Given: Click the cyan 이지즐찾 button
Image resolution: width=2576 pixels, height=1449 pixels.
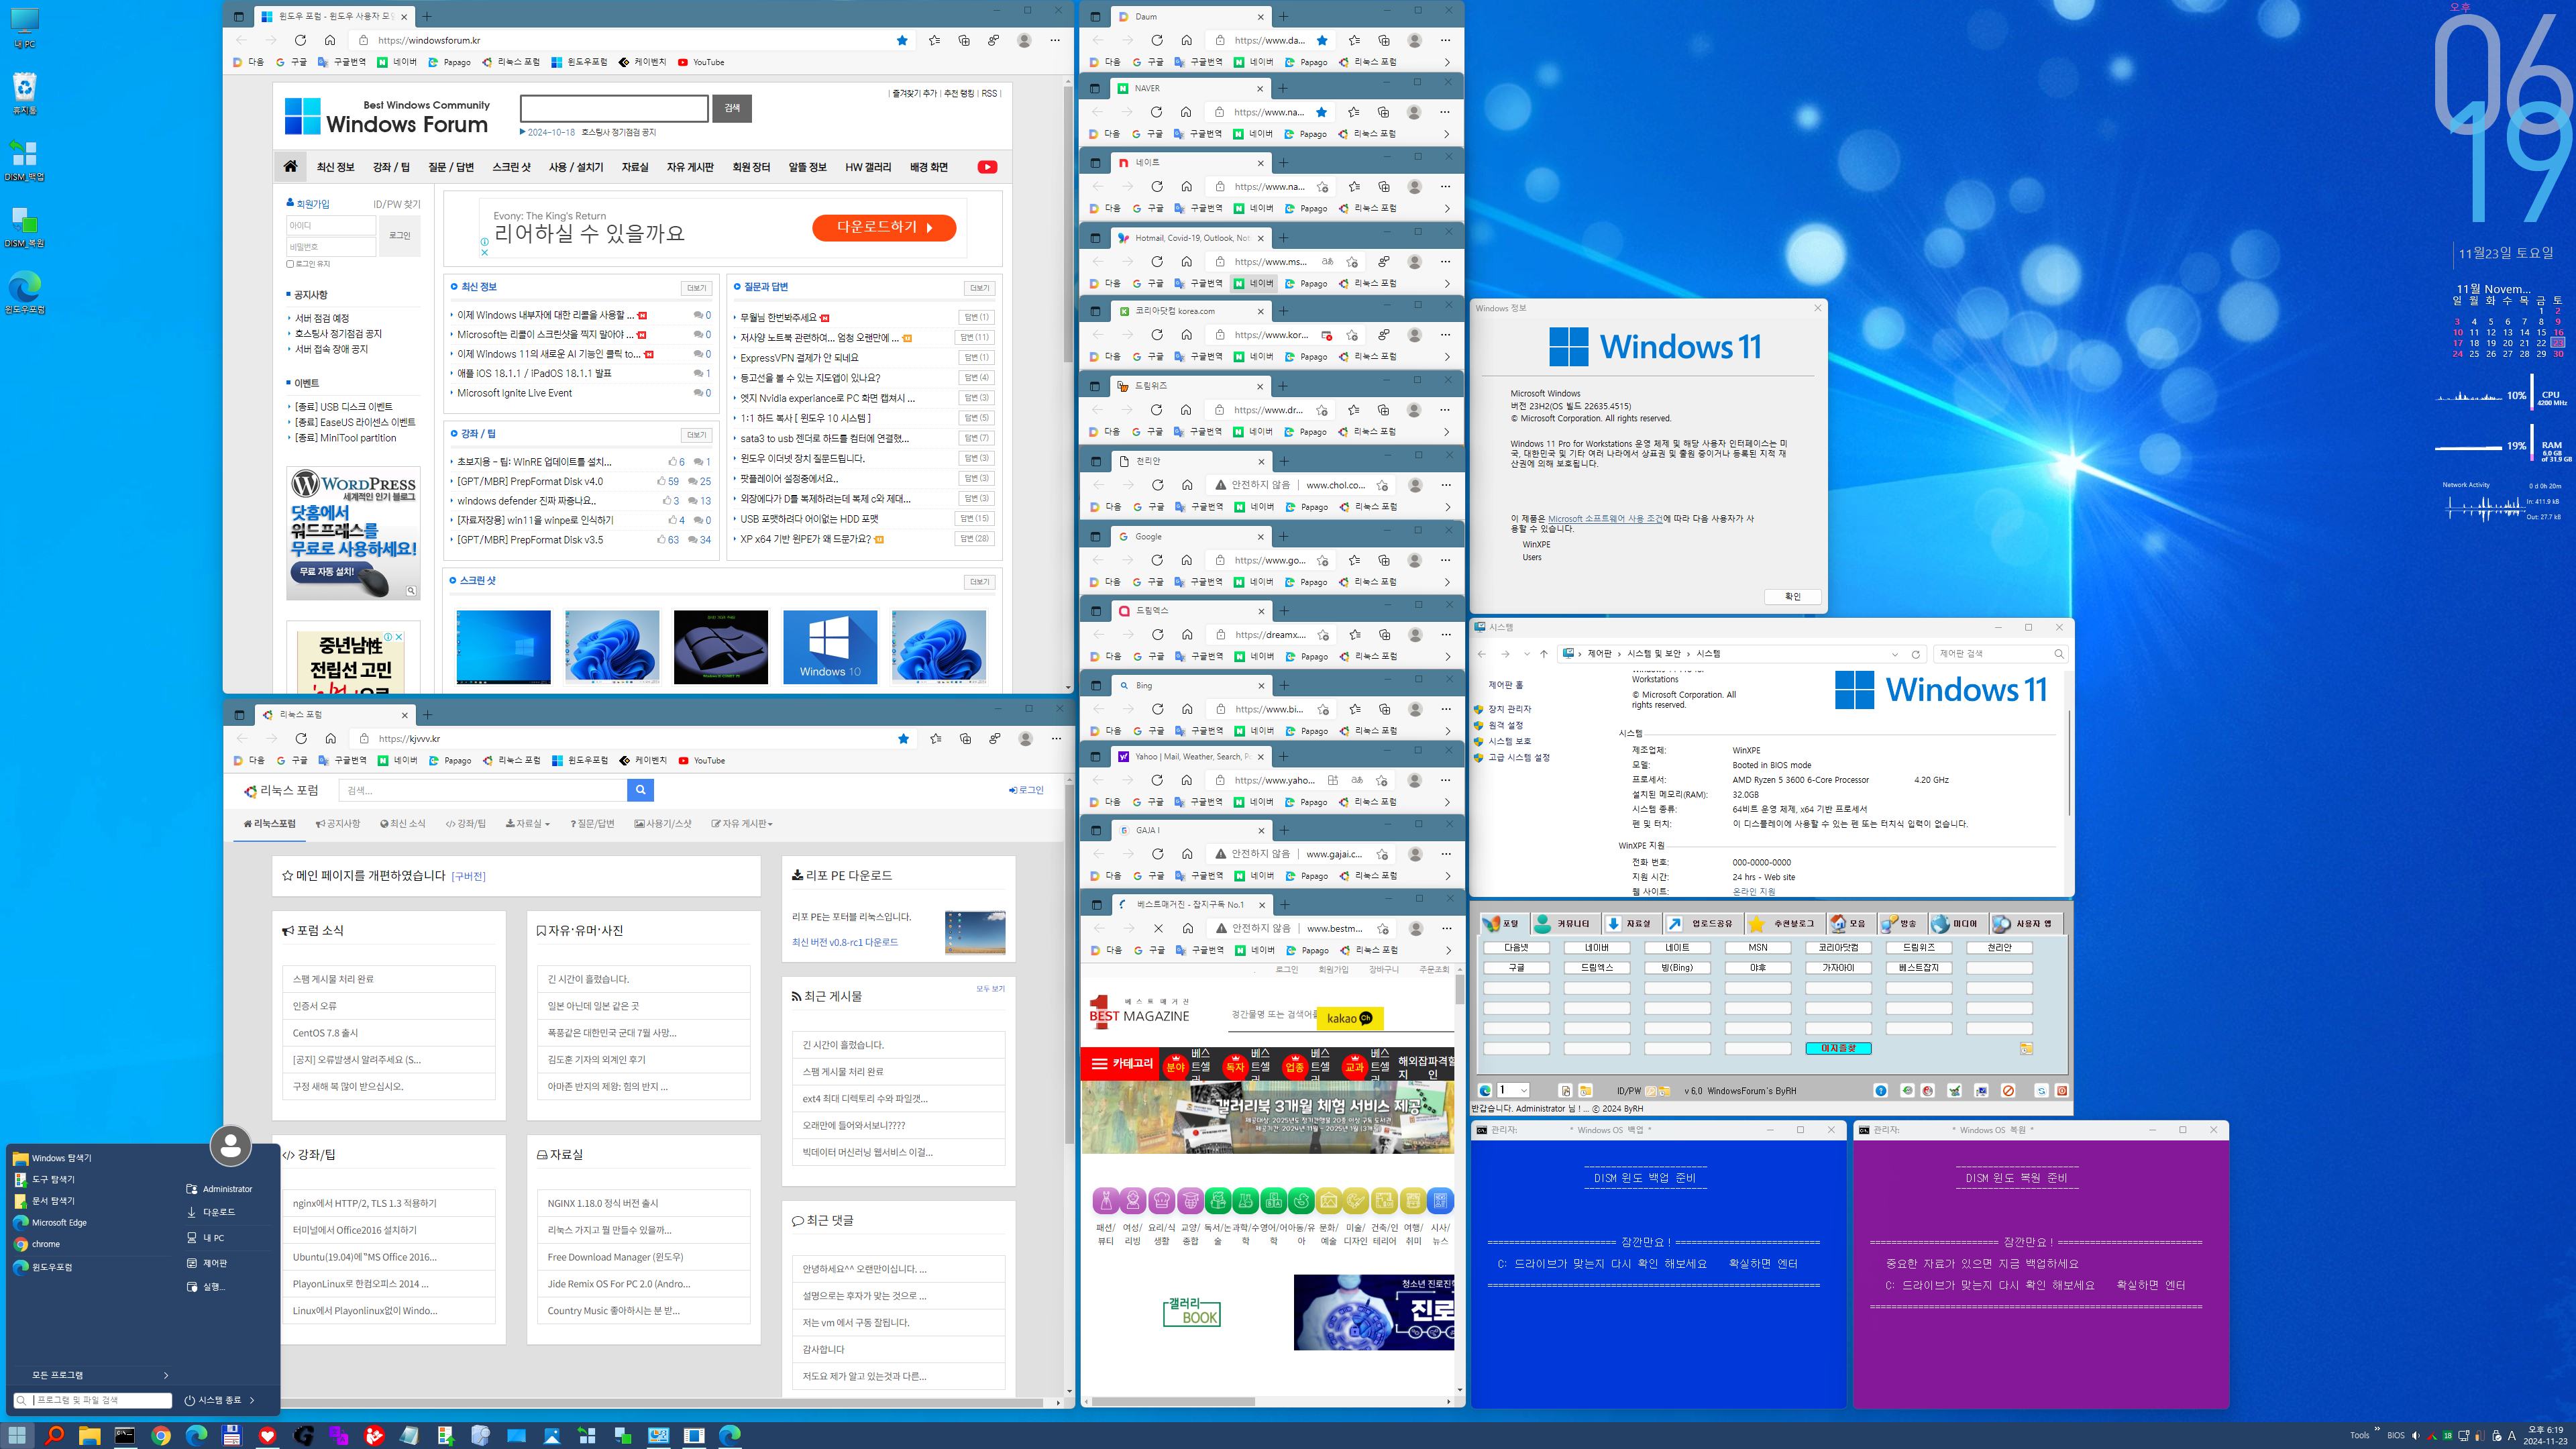Looking at the screenshot, I should [1838, 1048].
